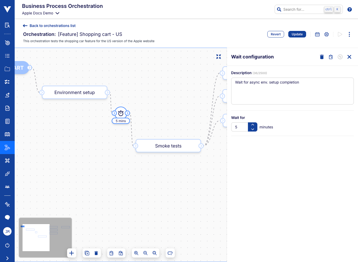Open orchestration settings with gear icon

327,34
